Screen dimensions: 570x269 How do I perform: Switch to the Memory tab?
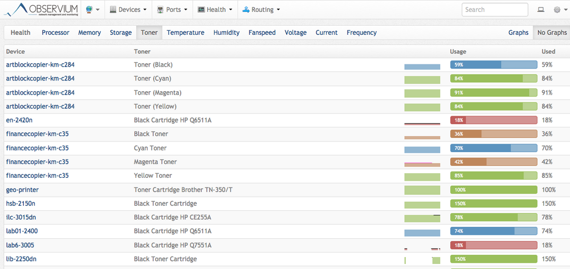(x=89, y=32)
